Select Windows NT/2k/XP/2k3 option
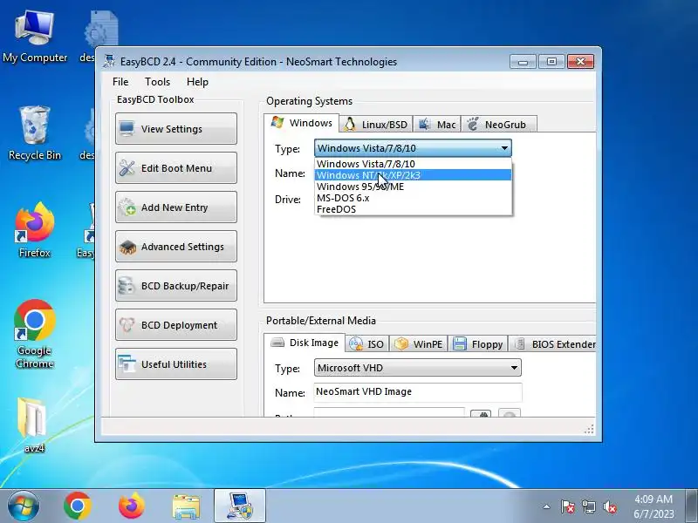 pos(413,175)
